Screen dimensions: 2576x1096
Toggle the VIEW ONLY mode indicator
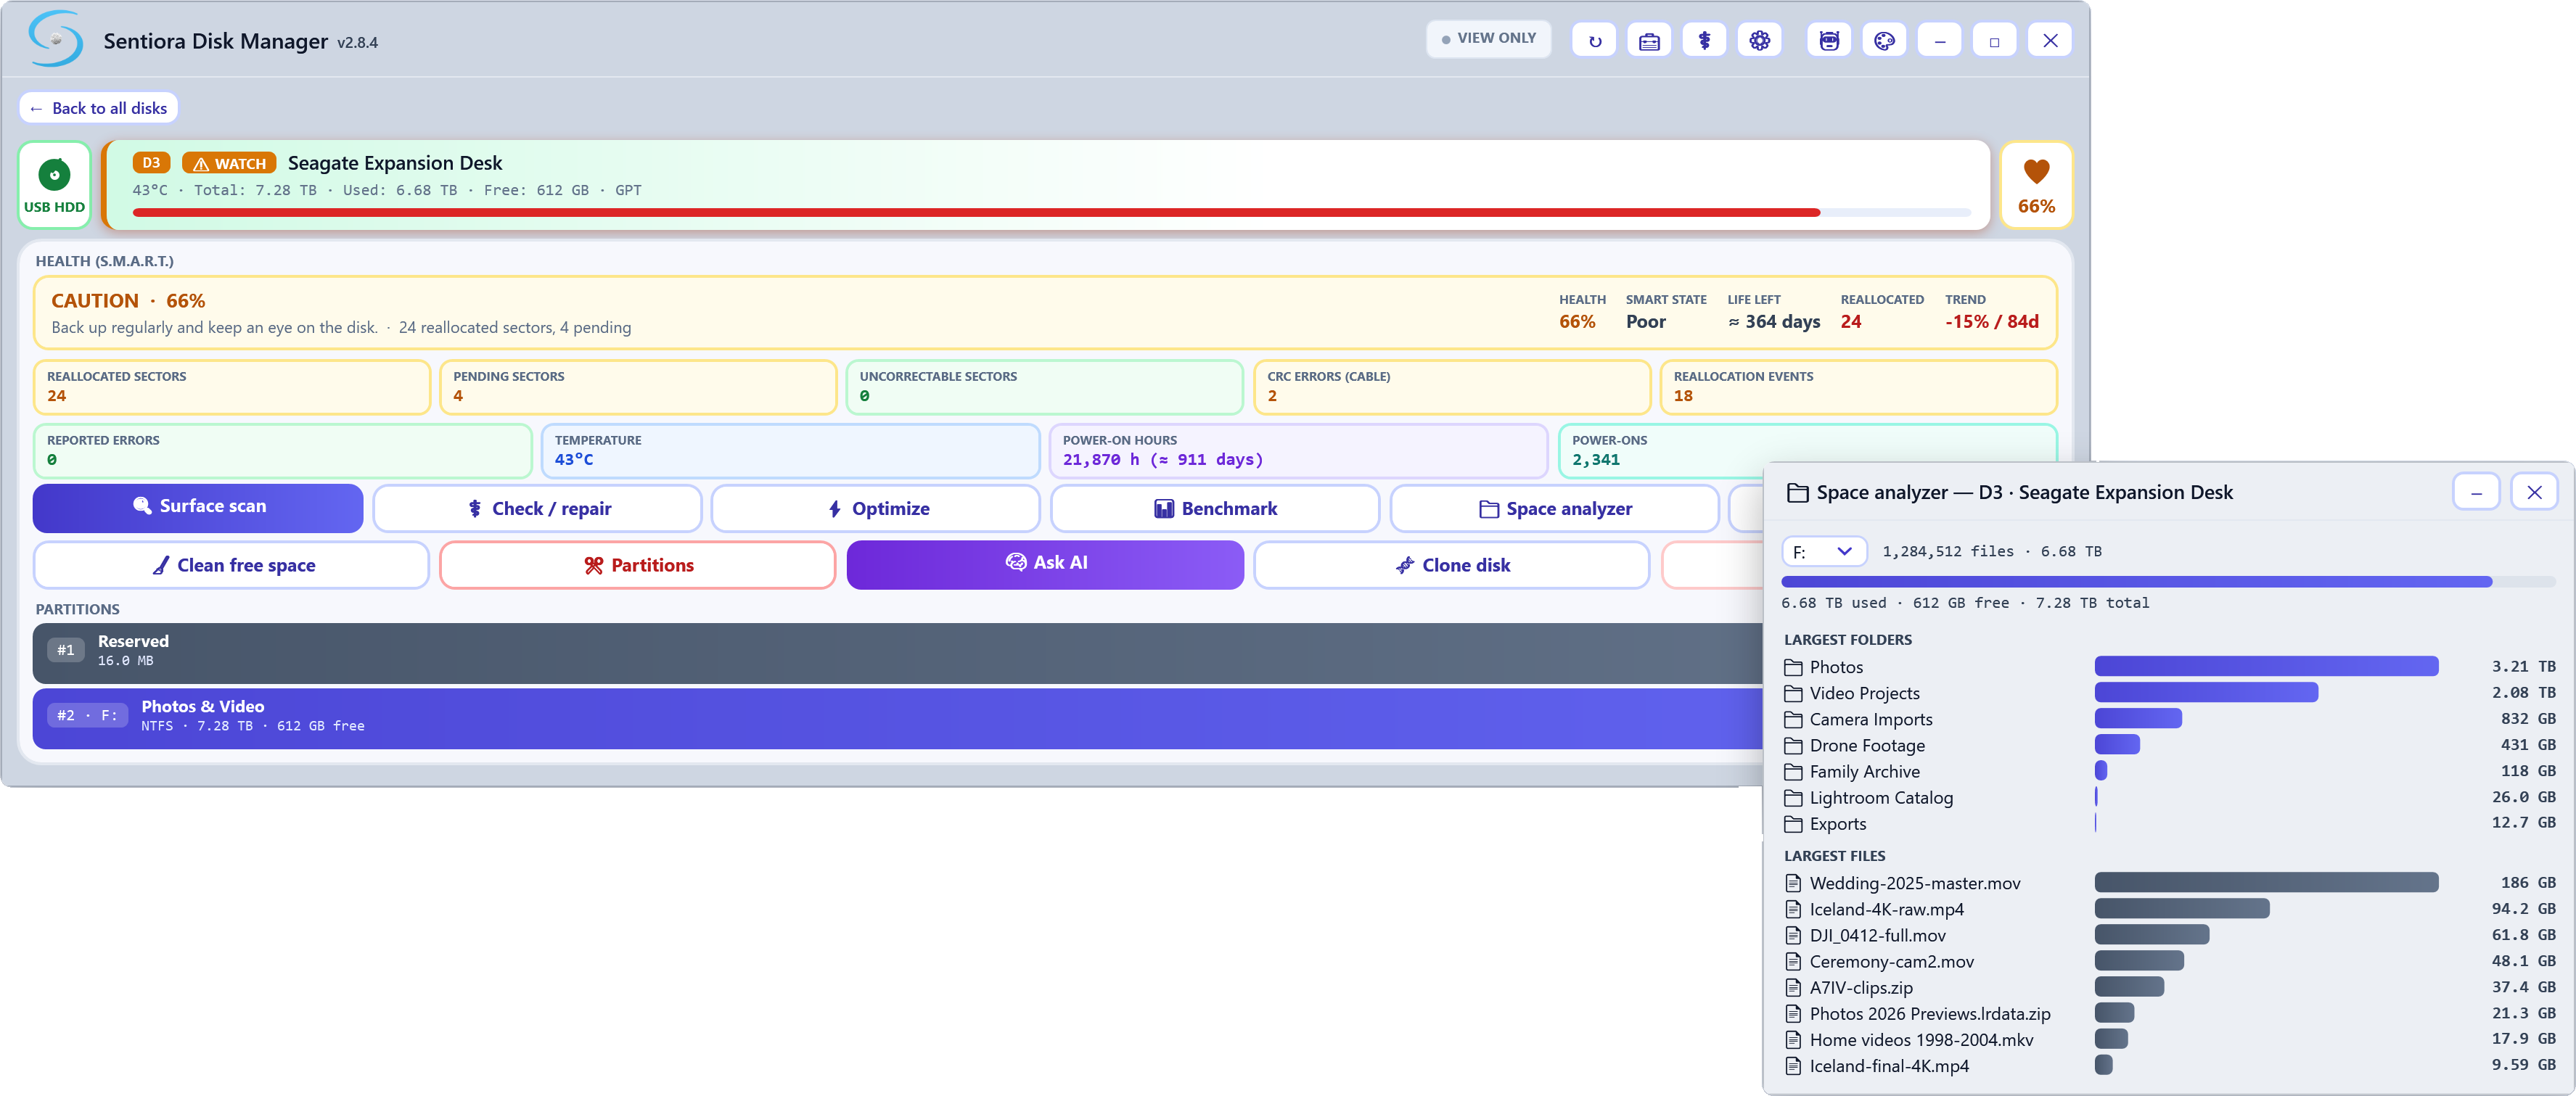(1488, 38)
